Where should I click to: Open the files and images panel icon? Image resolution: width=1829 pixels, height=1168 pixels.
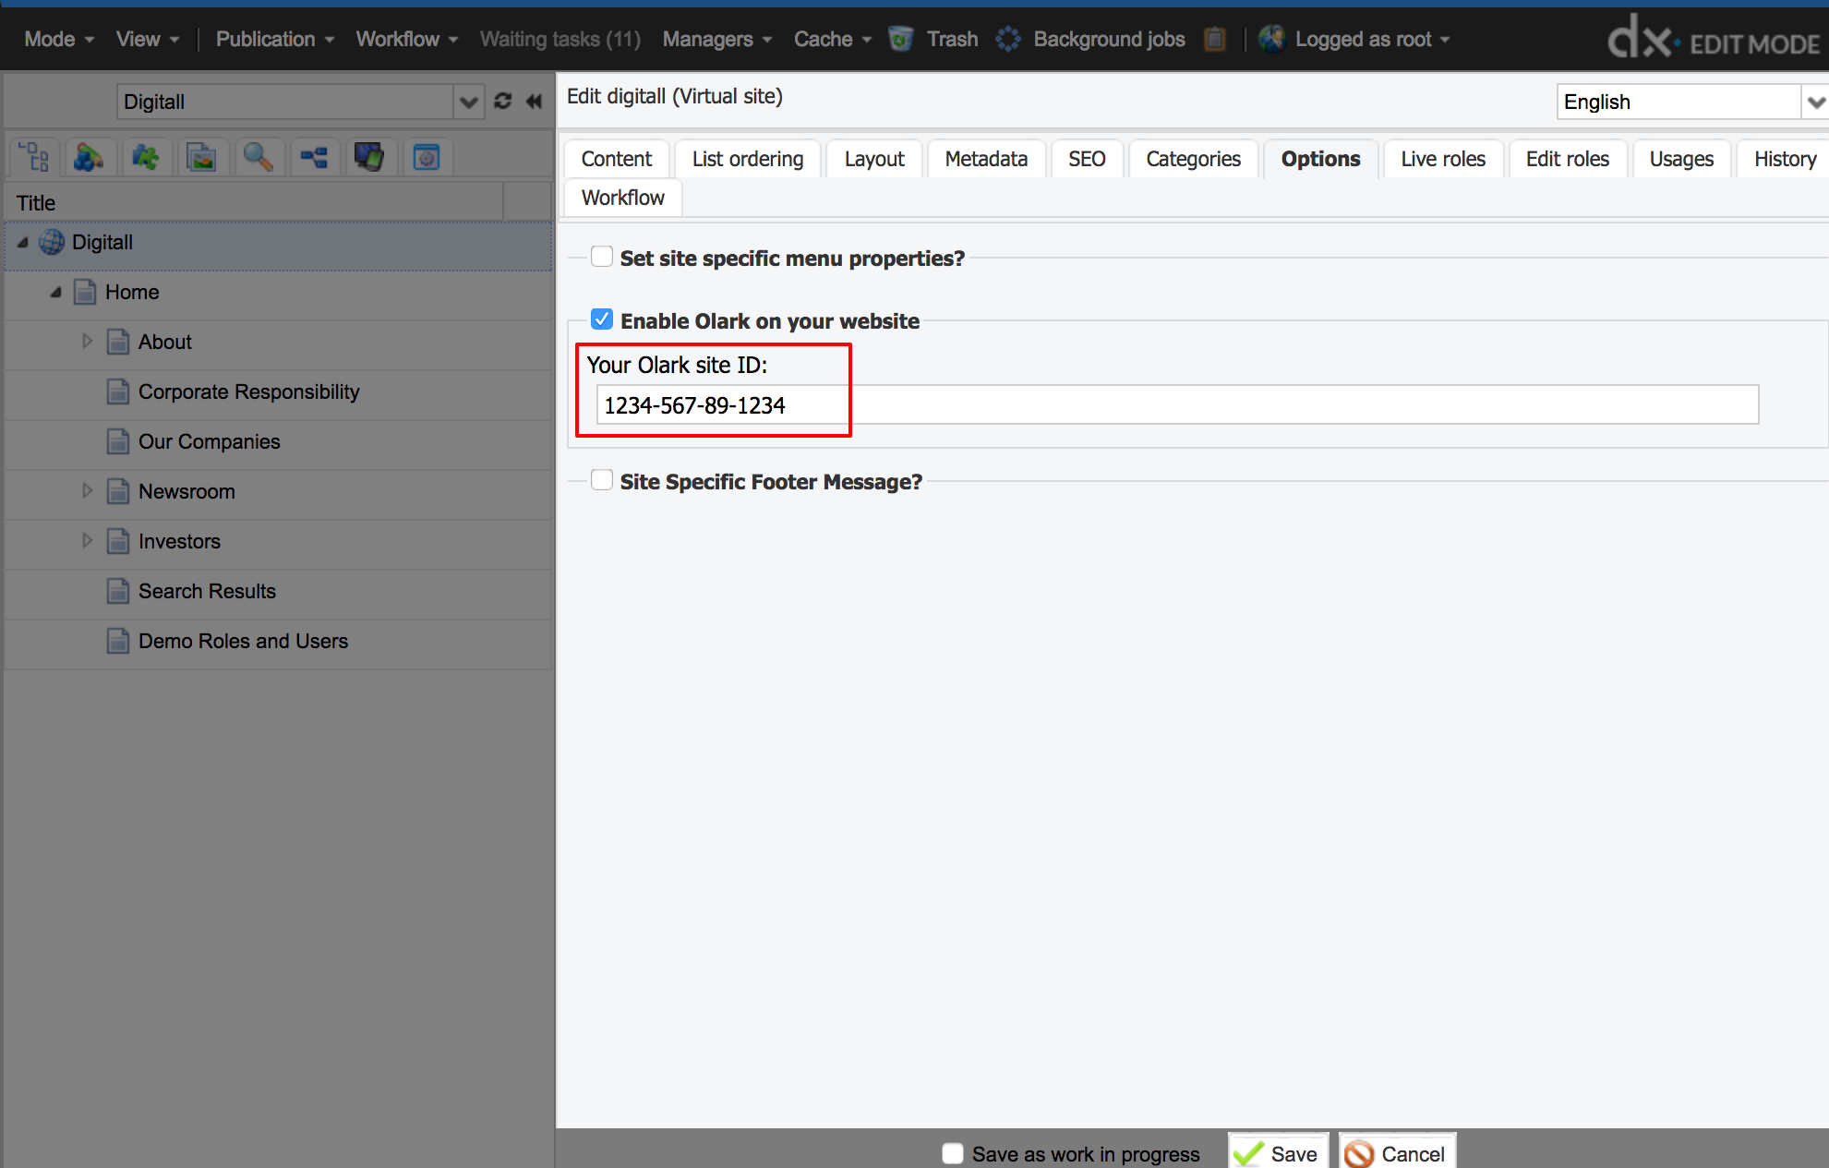201,157
